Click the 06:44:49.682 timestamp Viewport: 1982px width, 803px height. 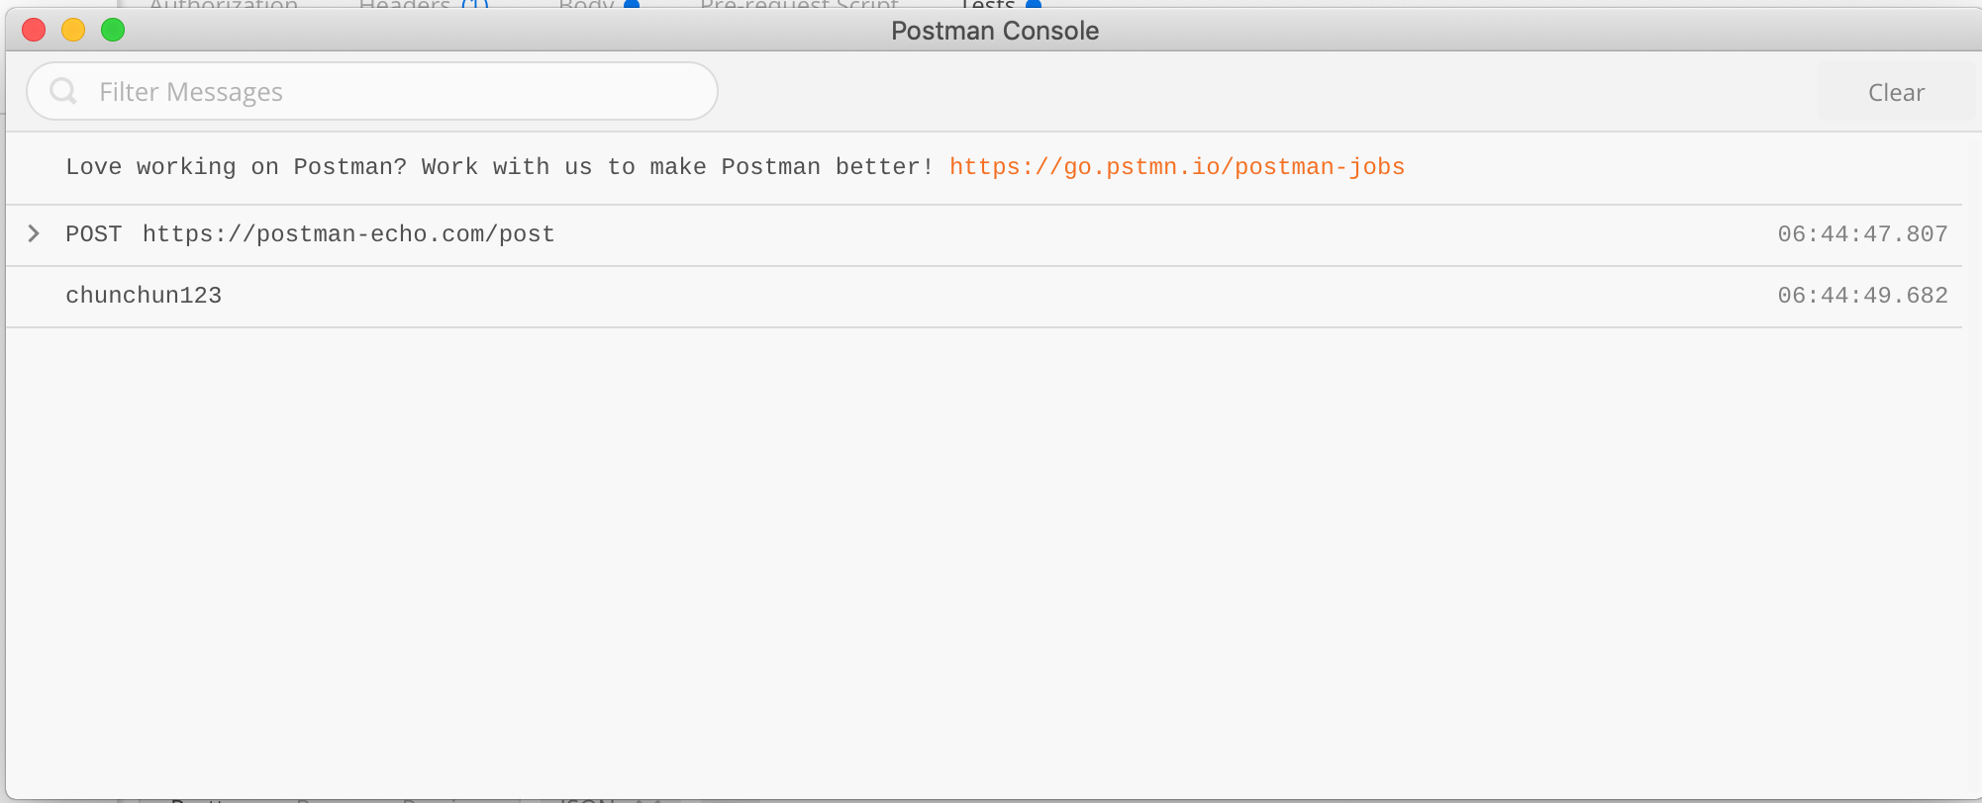(1862, 296)
